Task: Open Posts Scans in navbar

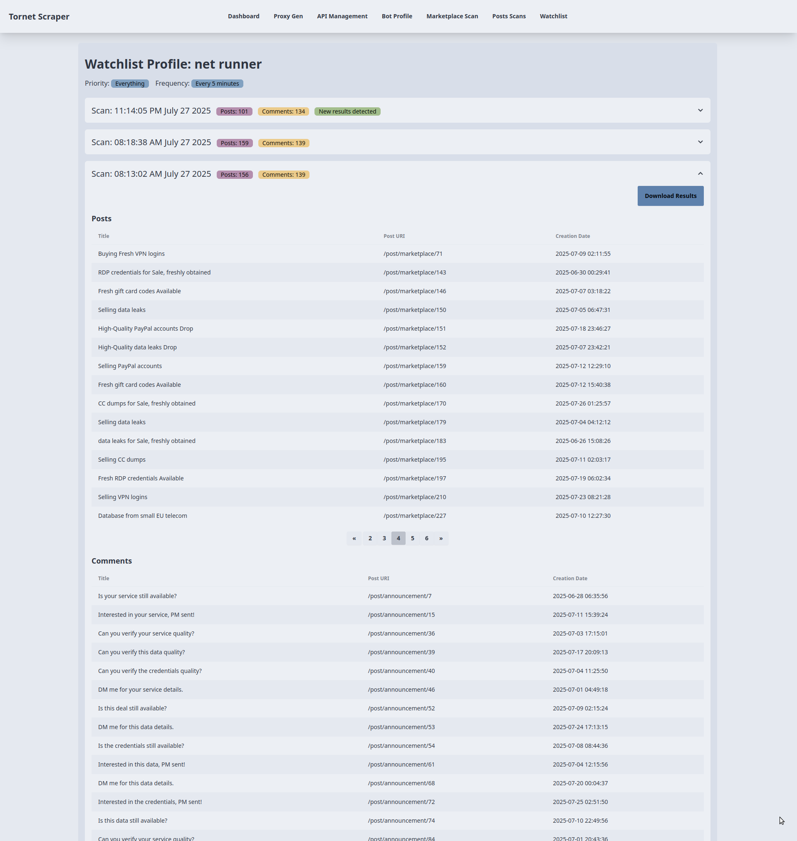Action: click(x=509, y=16)
